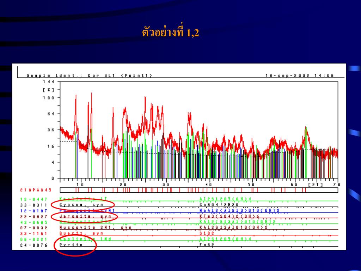Select the sample code "21GPAC45"
Viewport: 361px width, 271px height.
point(36,190)
